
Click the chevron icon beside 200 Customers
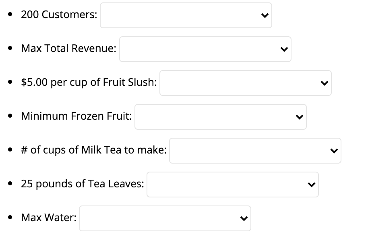click(264, 15)
